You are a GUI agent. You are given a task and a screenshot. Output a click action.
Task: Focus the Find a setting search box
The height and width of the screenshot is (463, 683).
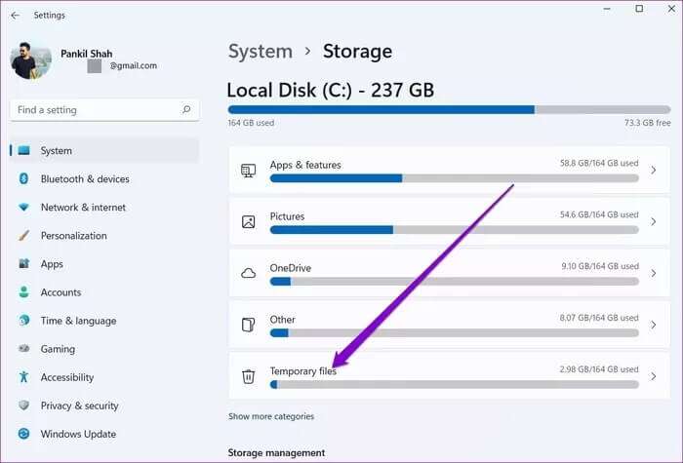pos(104,110)
